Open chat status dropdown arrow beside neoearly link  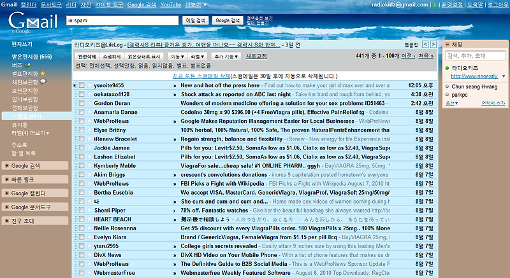click(504, 76)
